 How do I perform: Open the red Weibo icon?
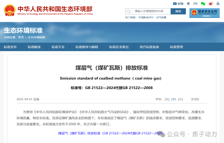pos(210,4)
